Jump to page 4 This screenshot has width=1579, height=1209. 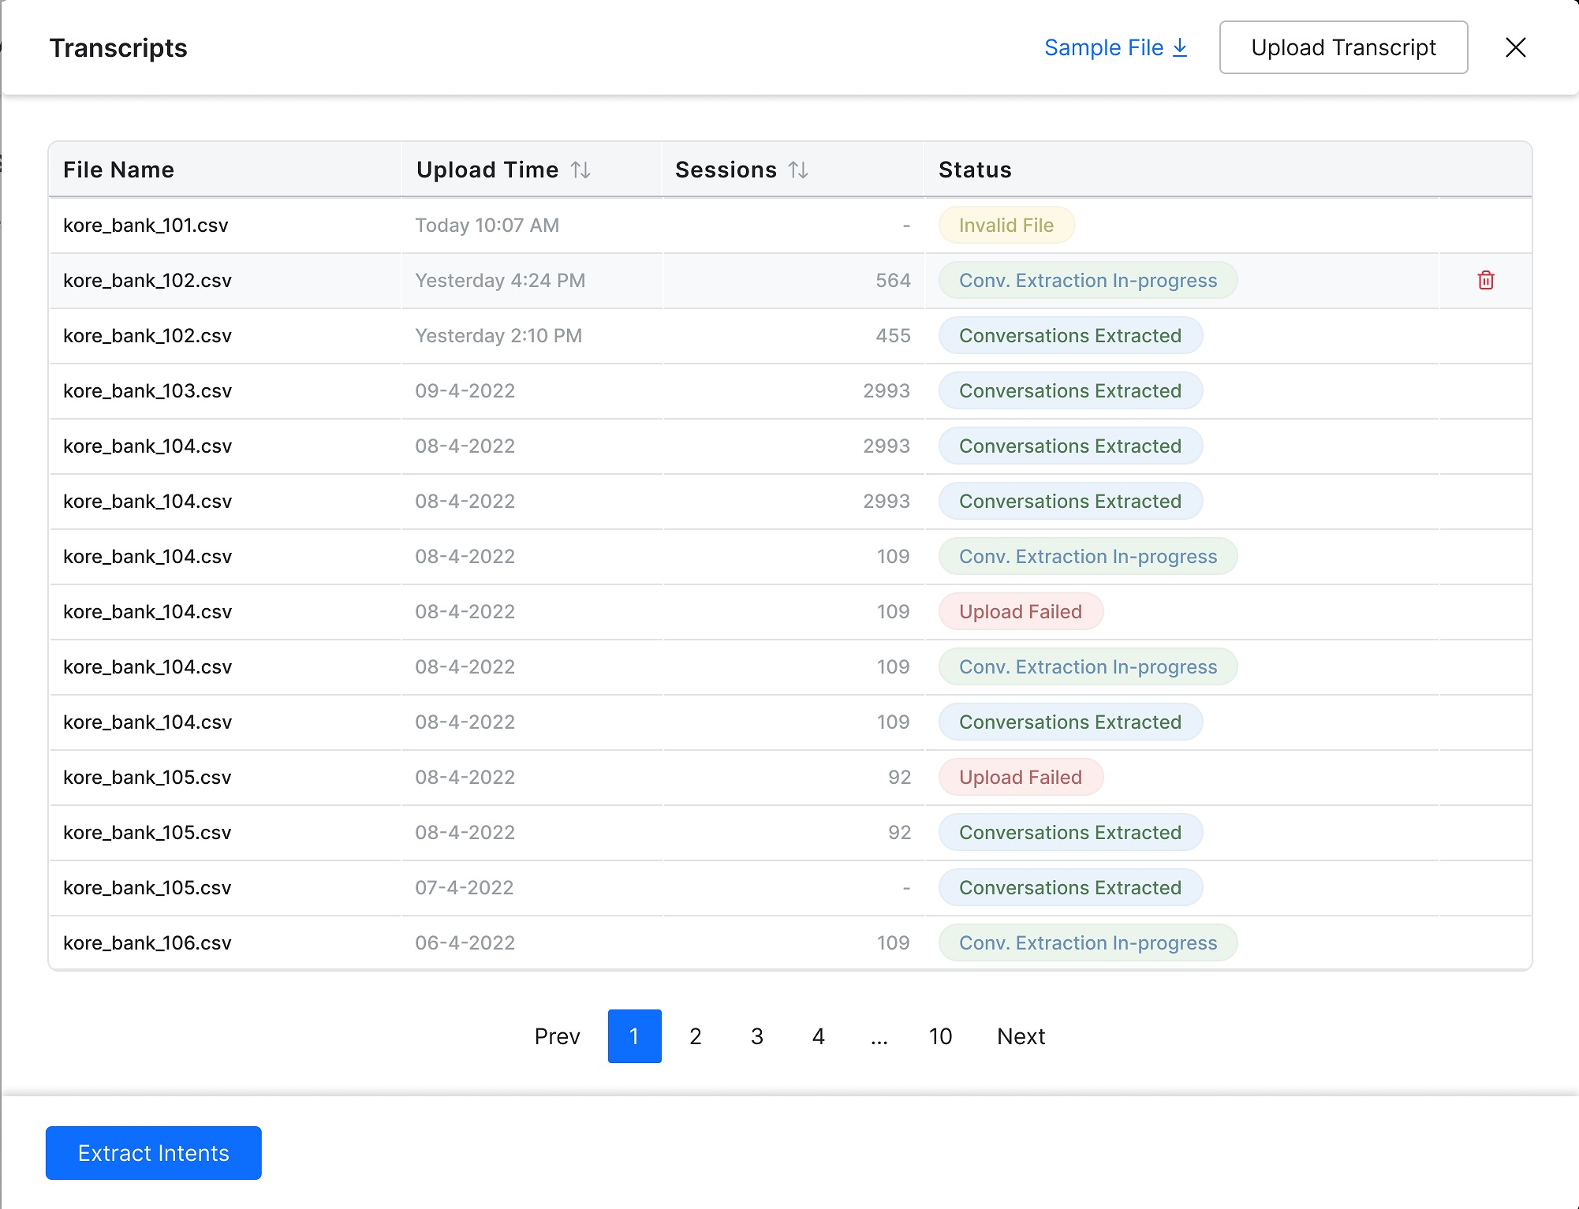point(818,1035)
